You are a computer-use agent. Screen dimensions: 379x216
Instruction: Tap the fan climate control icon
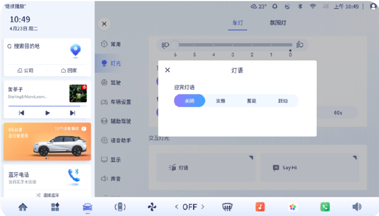[152, 207]
